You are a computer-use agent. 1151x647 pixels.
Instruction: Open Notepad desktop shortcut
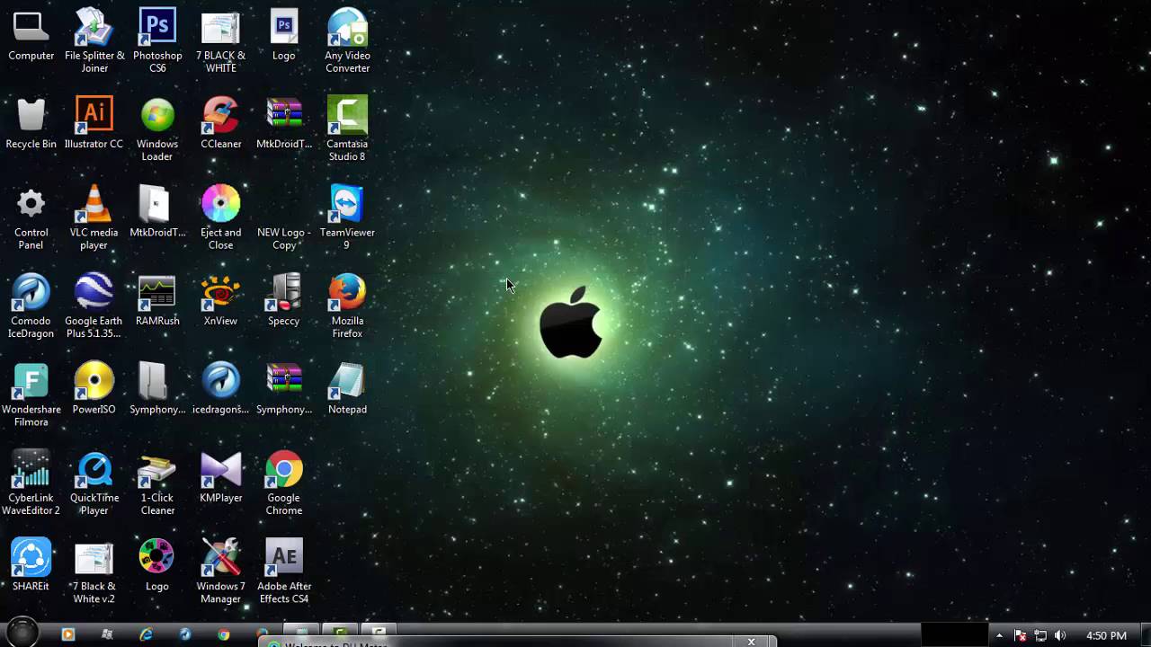pos(347,389)
